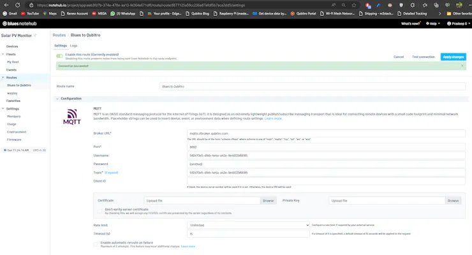Enable automatic reroute on failure checkbox

(x=96, y=244)
